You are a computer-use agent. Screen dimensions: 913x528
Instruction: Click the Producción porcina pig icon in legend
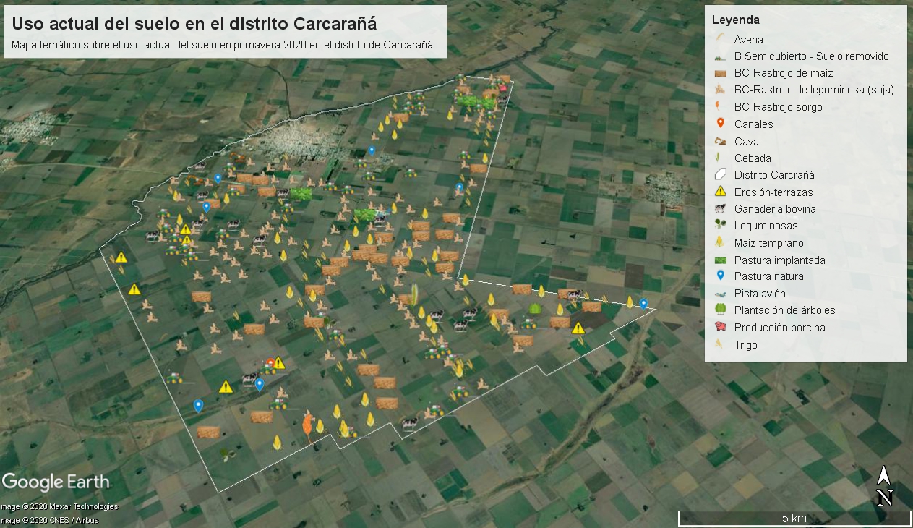point(720,328)
